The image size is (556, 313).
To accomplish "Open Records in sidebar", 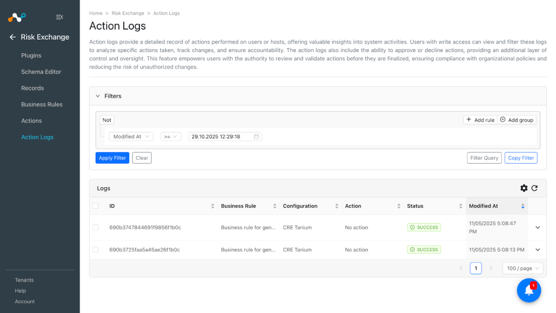I will (x=32, y=88).
